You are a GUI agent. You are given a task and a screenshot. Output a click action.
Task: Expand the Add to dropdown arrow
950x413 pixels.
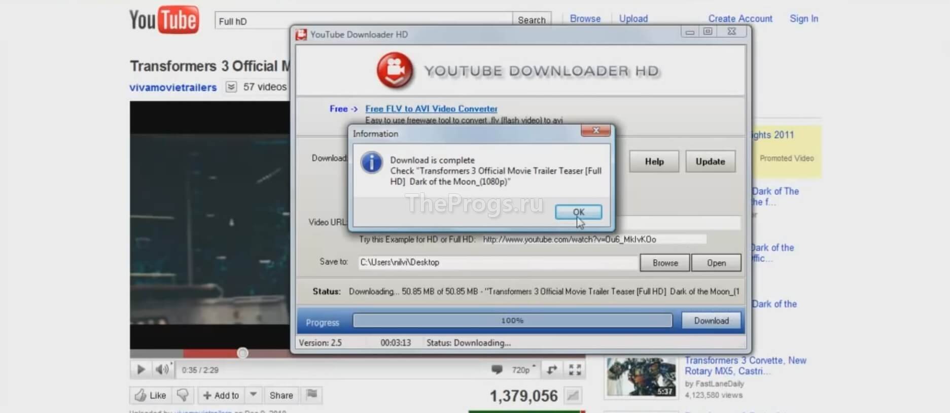tap(253, 395)
